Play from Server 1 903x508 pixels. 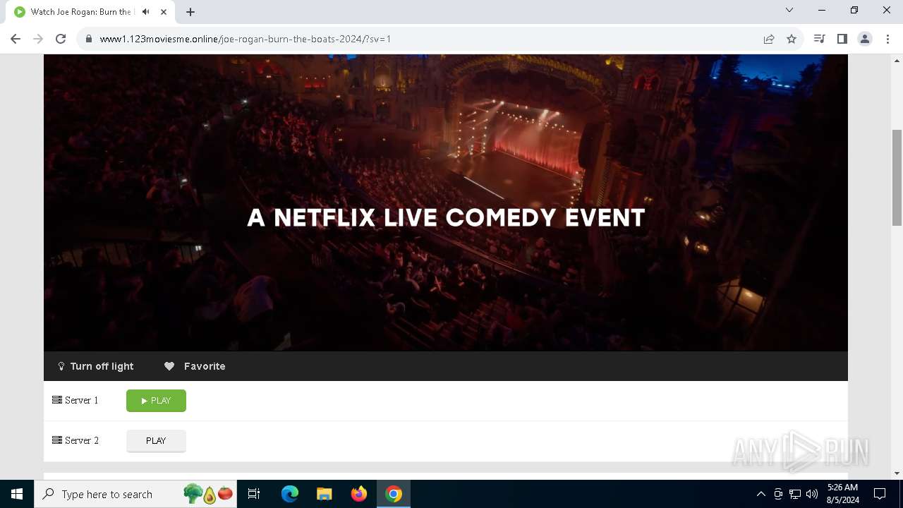[x=156, y=401]
